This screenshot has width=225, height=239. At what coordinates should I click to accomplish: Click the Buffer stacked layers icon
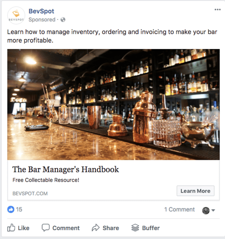[x=135, y=228]
